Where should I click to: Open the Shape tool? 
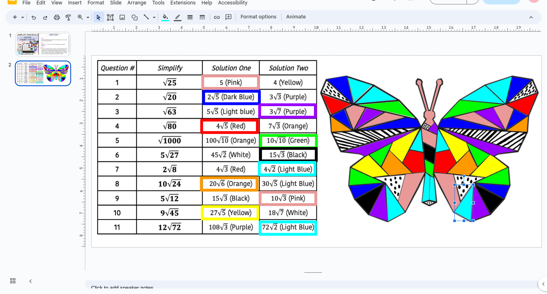tap(135, 17)
